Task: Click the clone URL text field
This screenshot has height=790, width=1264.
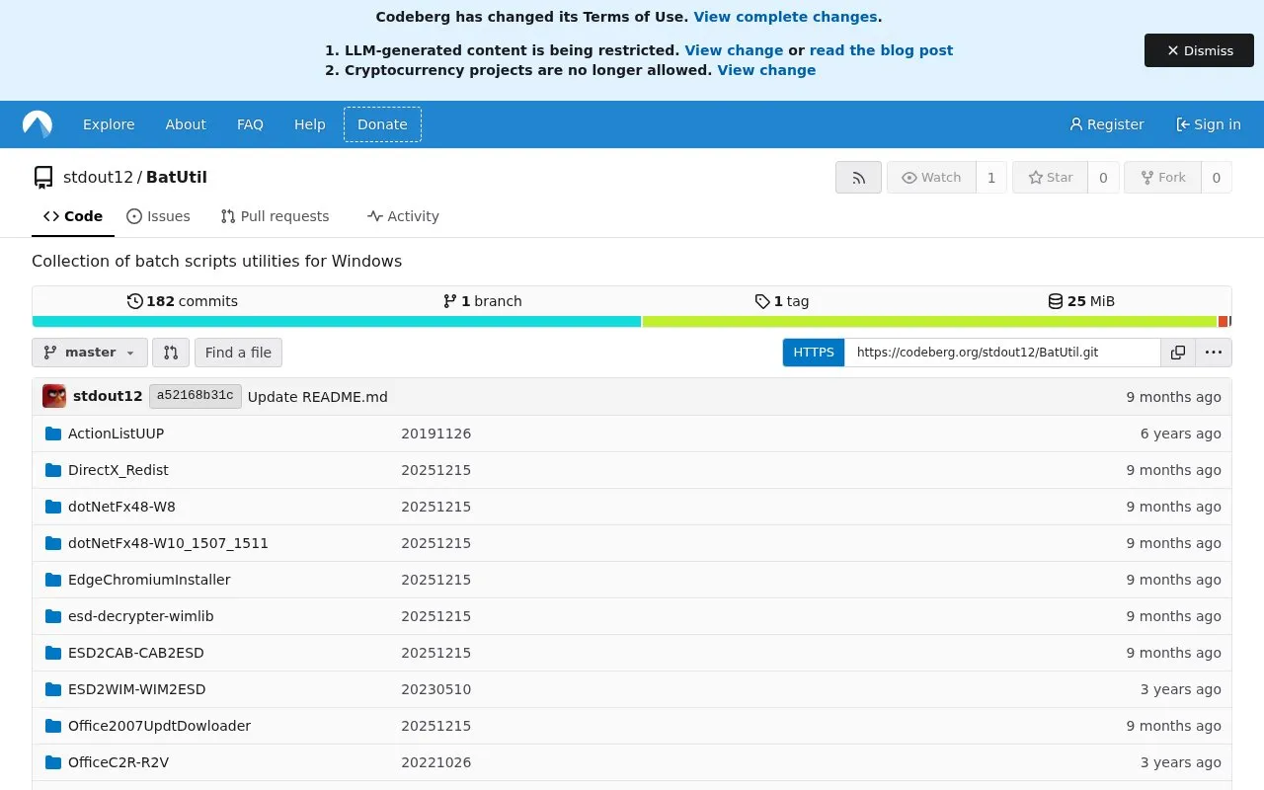Action: [x=1002, y=353]
